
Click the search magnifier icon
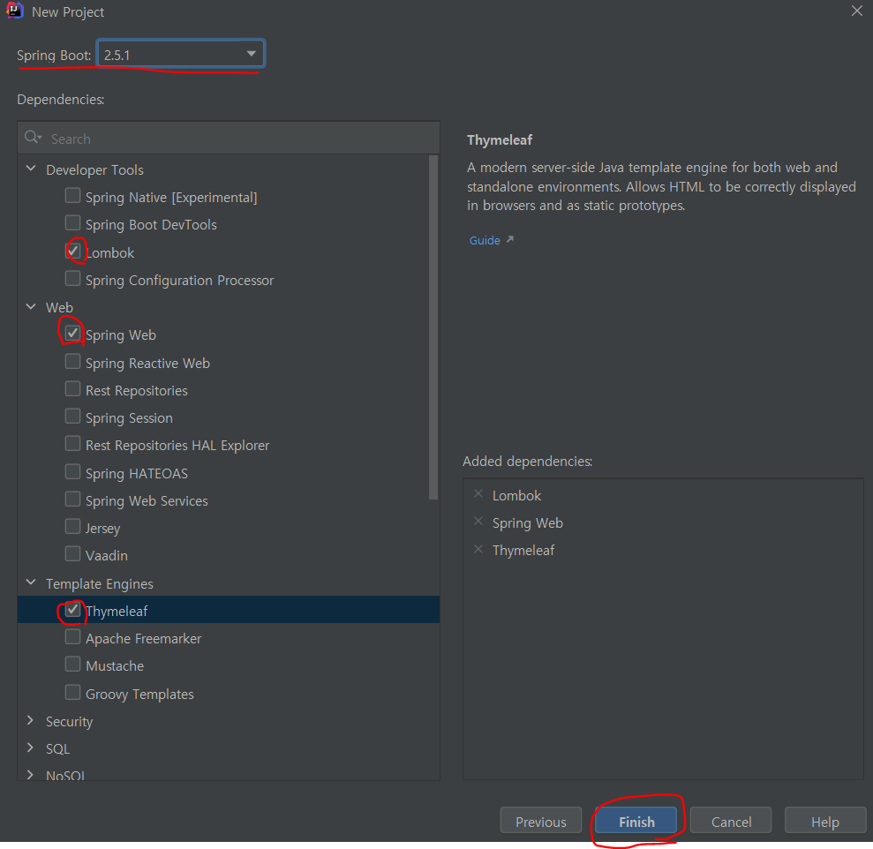pos(33,138)
